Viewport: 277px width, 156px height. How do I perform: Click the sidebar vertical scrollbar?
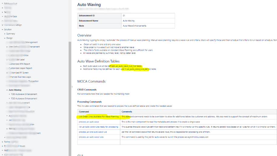tap(70, 99)
